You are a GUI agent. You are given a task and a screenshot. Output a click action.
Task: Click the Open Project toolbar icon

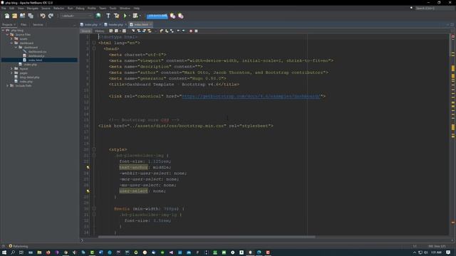coord(22,16)
